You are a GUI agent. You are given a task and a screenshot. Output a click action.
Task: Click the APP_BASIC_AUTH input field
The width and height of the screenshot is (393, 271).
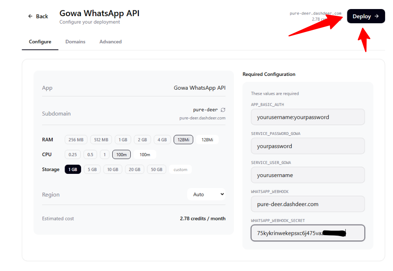point(308,117)
